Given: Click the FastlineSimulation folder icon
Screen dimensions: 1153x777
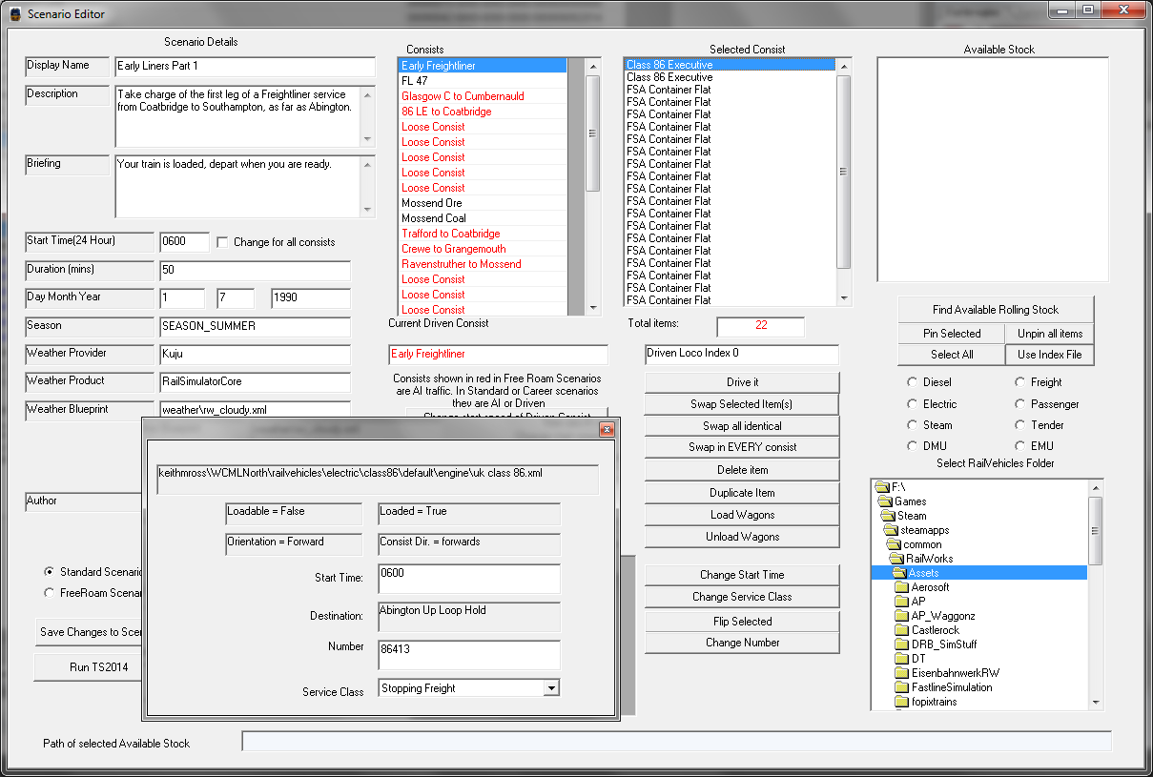Looking at the screenshot, I should pyautogui.click(x=901, y=687).
